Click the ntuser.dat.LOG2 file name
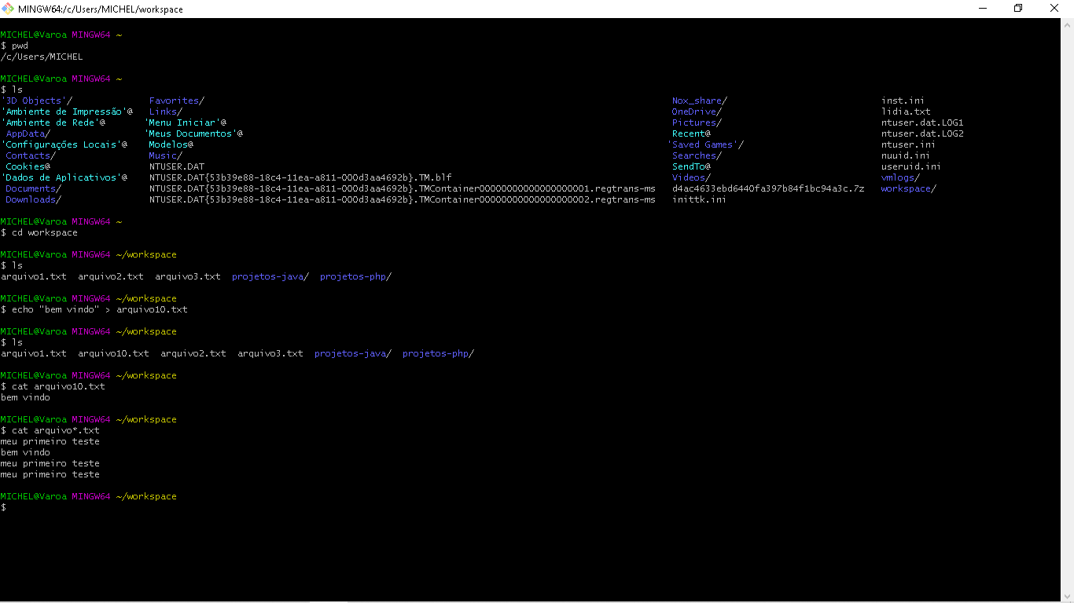This screenshot has height=603, width=1074. click(922, 133)
